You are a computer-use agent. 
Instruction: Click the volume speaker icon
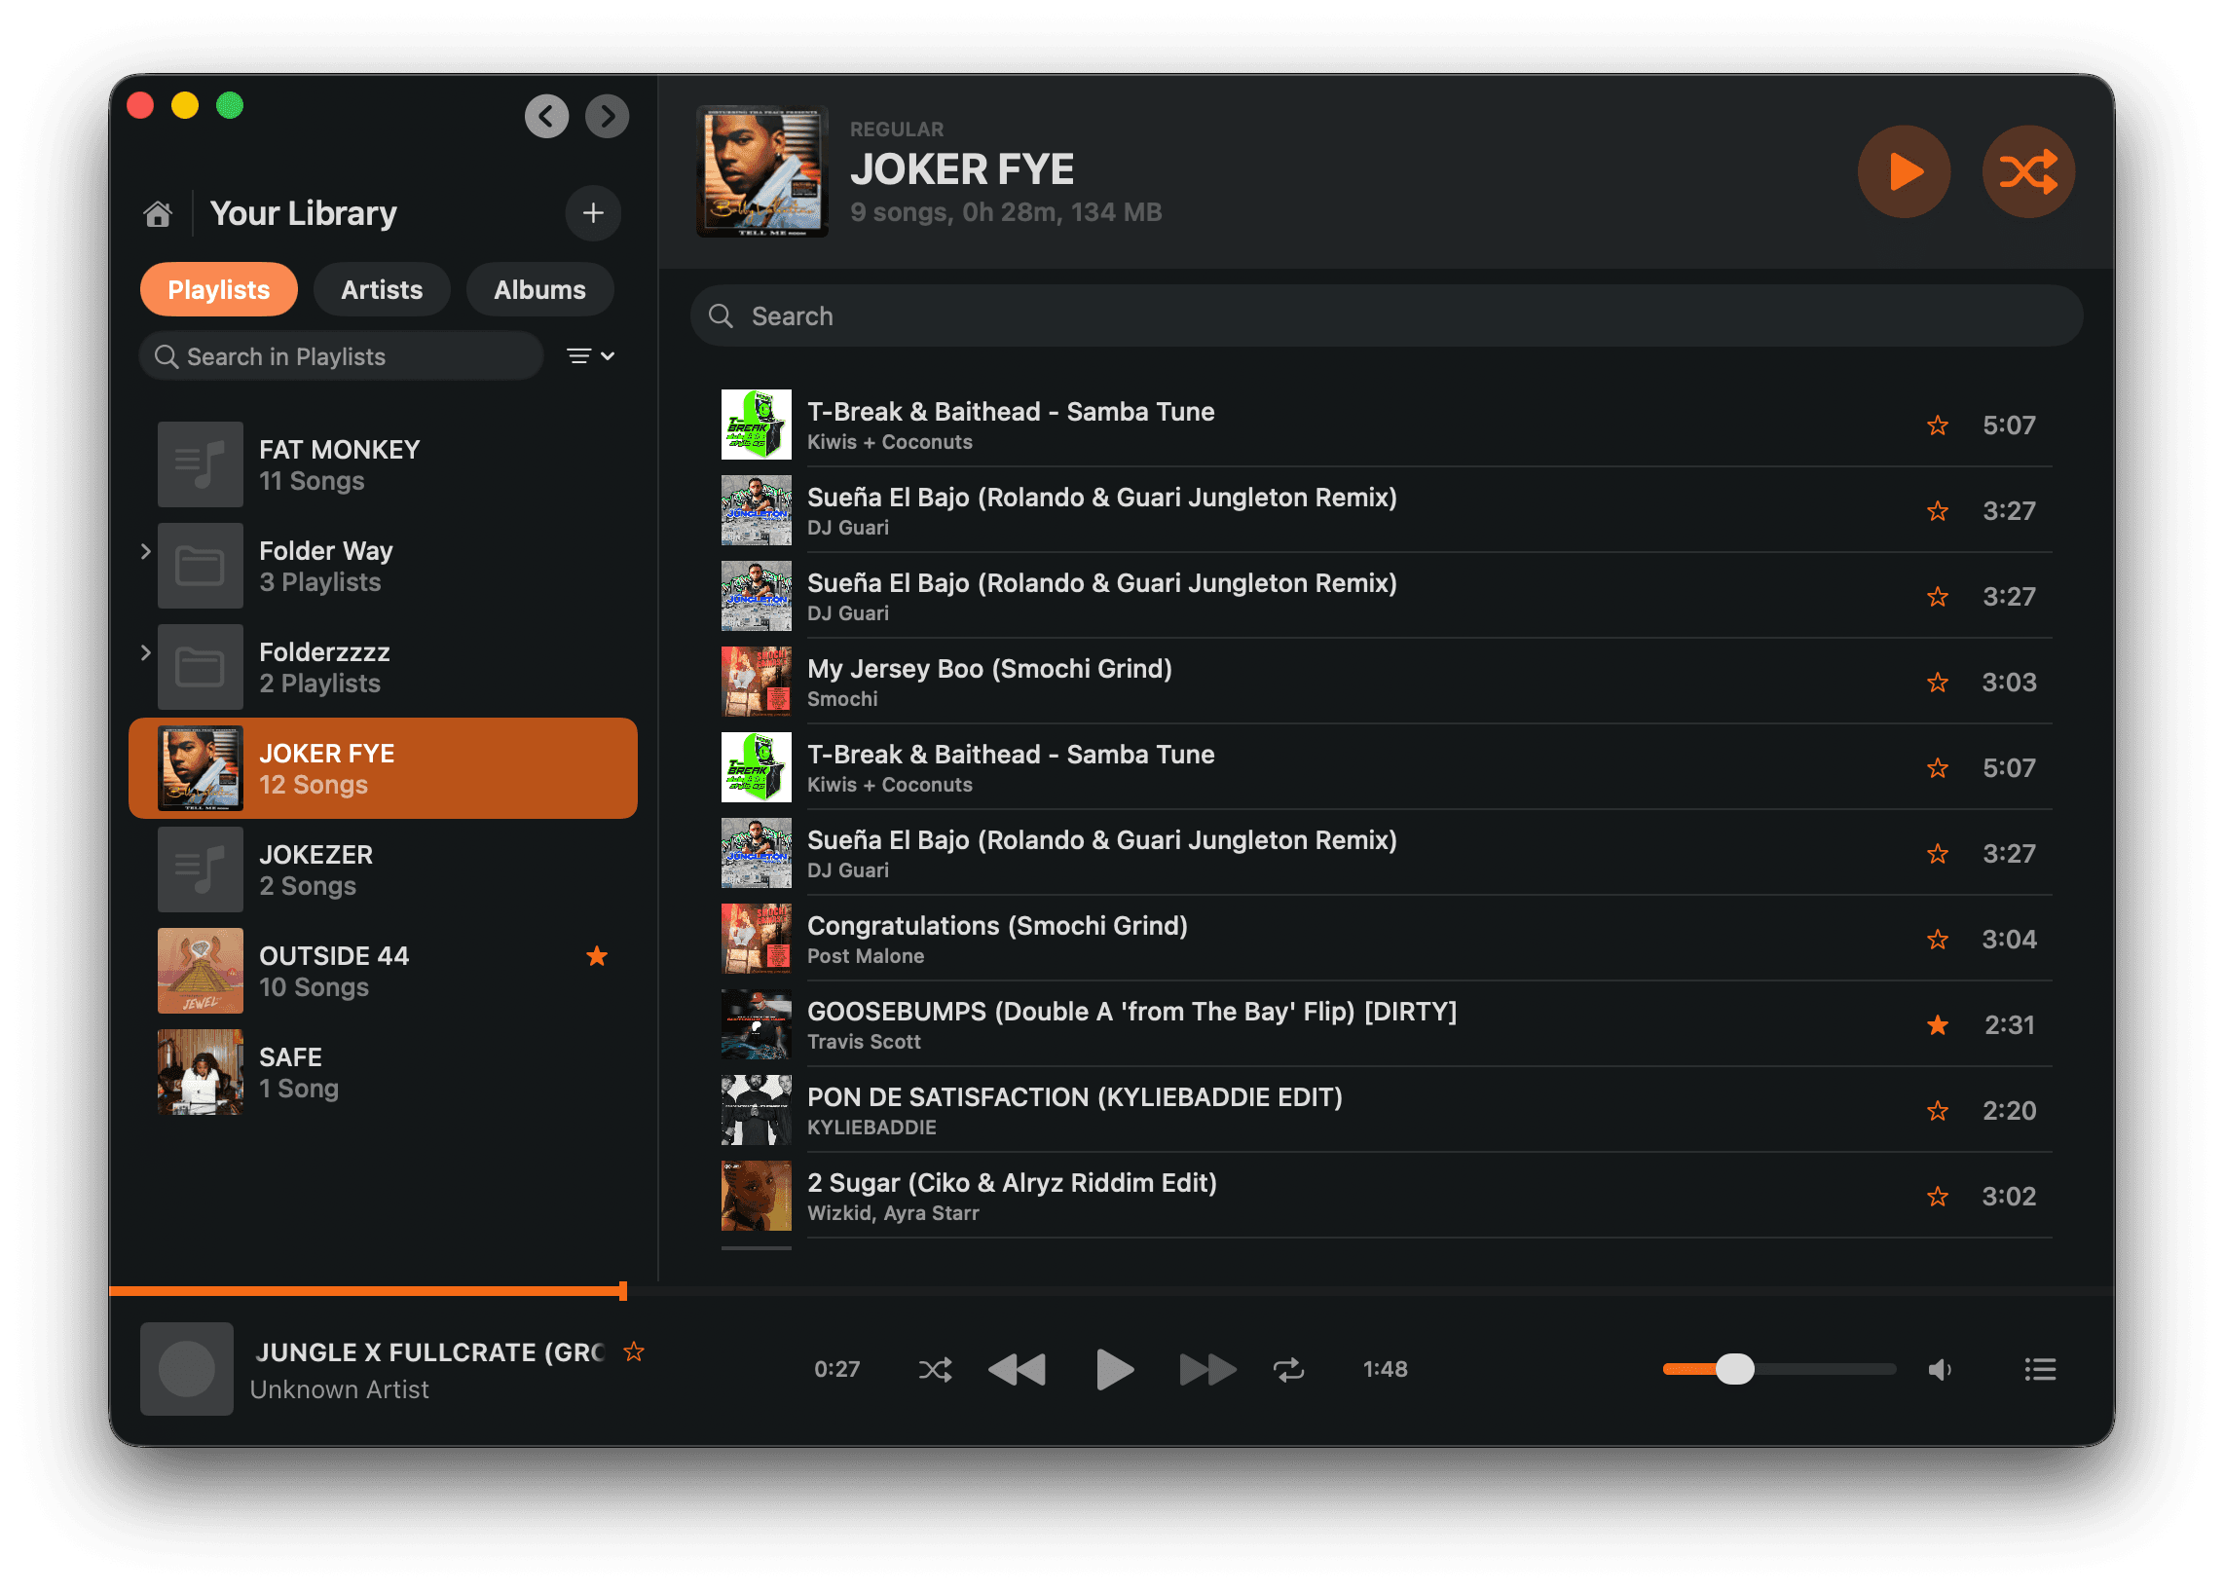pyautogui.click(x=1941, y=1370)
